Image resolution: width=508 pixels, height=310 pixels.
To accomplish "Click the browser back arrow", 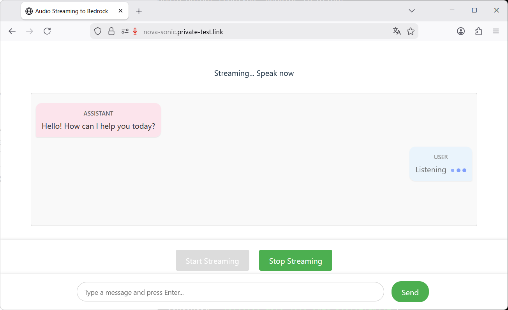I will pyautogui.click(x=12, y=32).
